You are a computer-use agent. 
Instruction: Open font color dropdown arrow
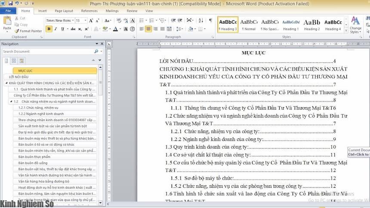(x=120, y=29)
